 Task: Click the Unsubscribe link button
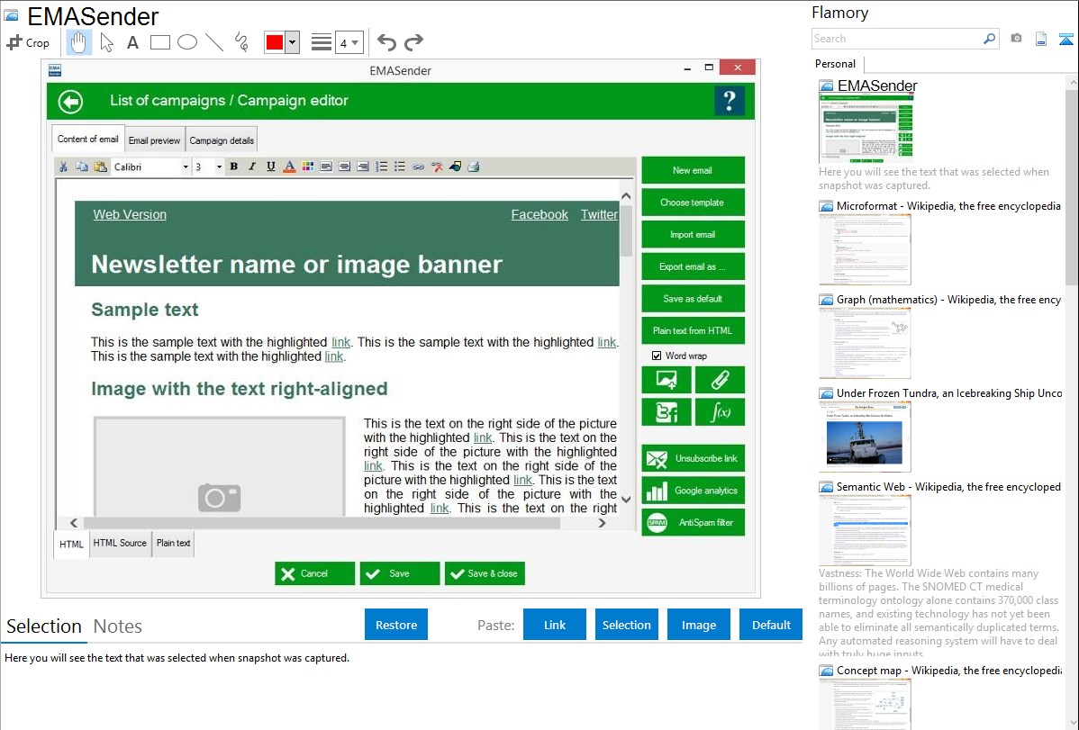tap(693, 458)
